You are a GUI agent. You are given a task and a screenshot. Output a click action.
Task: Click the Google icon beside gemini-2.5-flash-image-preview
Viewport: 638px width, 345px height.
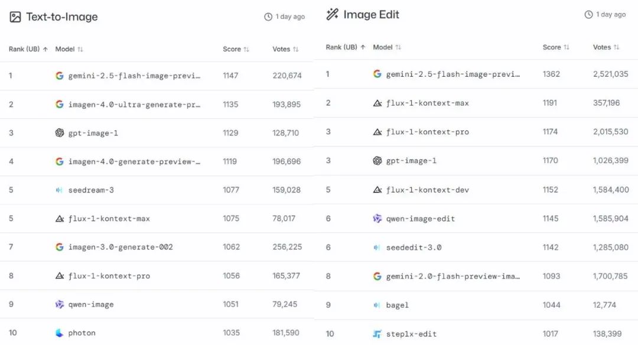[x=58, y=76]
